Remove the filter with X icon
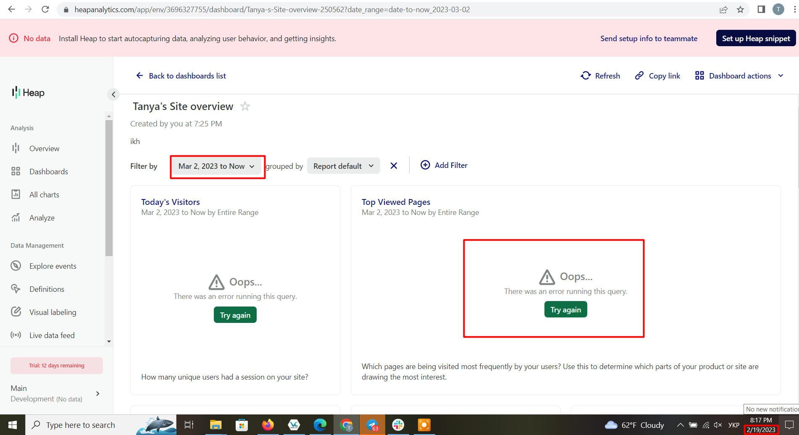 (394, 166)
